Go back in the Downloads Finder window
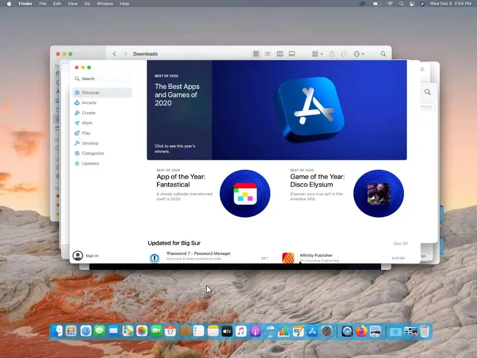Viewport: 477px width, 358px height. 115,54
